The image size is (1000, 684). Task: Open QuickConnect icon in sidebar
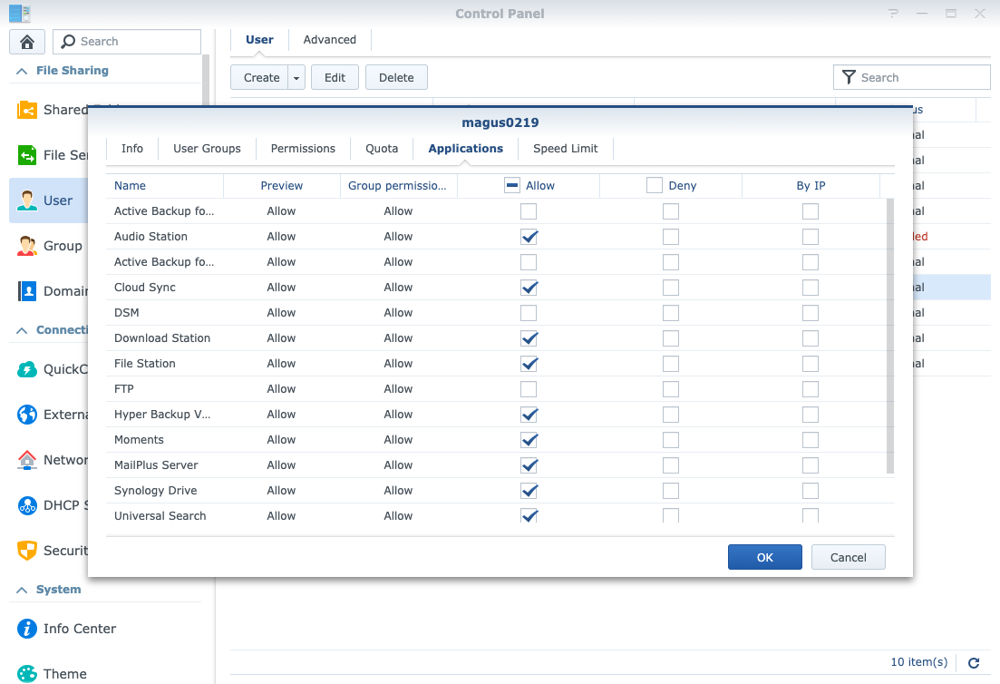[27, 369]
